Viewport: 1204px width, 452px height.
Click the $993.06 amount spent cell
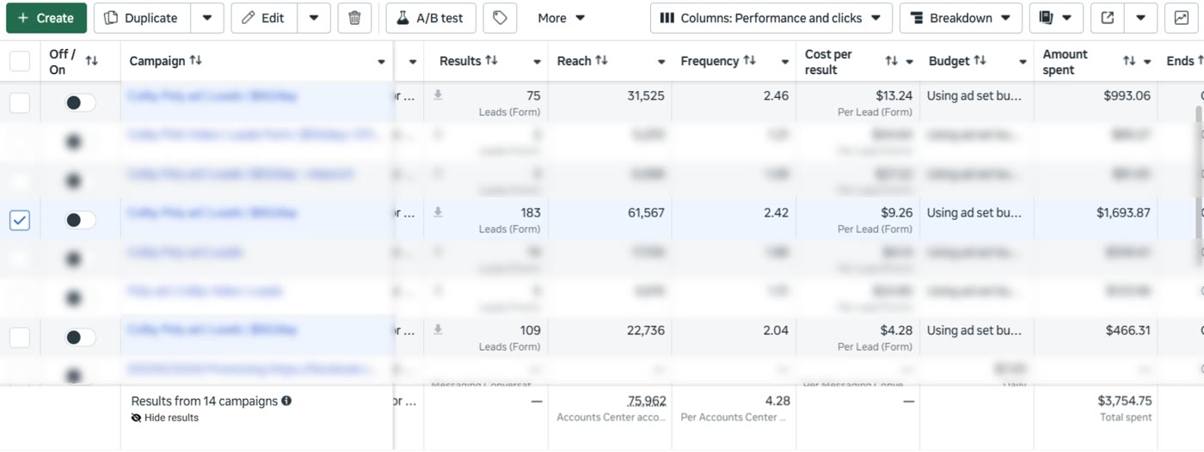point(1096,103)
